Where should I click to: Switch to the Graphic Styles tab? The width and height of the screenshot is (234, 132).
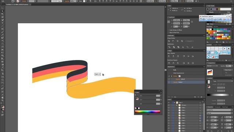pyautogui.click(x=217, y=45)
